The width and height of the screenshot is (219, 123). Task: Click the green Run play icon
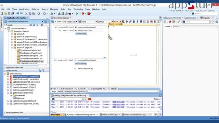click(x=77, y=14)
